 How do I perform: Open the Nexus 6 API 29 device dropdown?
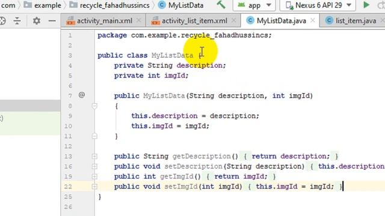[x=318, y=5]
